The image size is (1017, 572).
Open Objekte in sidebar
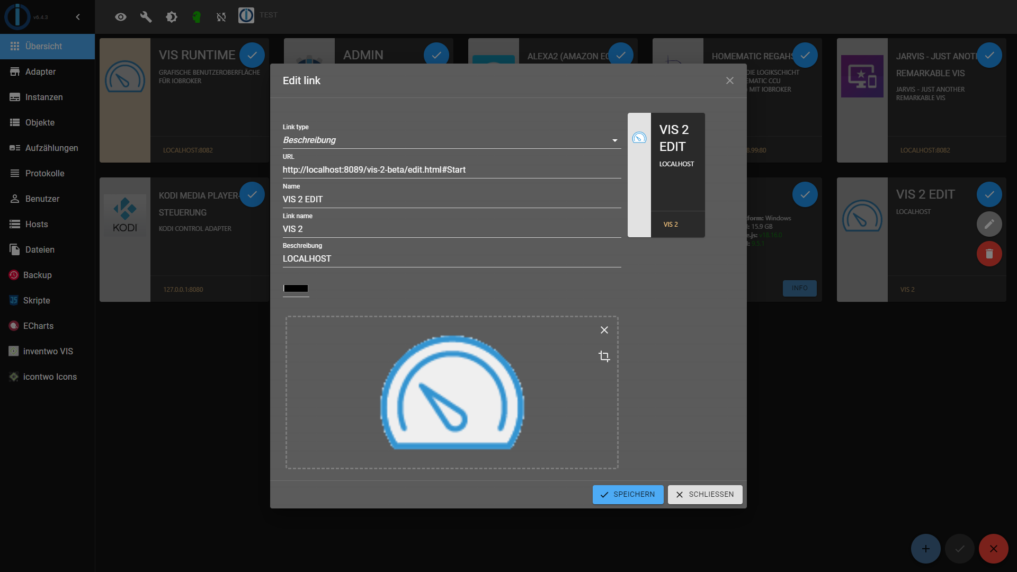(x=47, y=122)
